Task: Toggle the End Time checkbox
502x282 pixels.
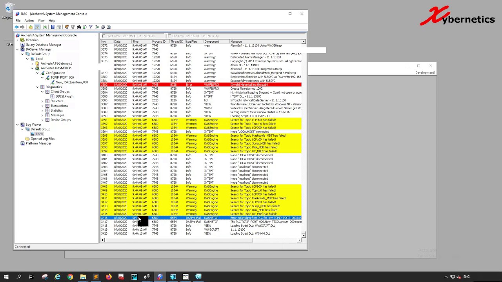Action: 169,36
